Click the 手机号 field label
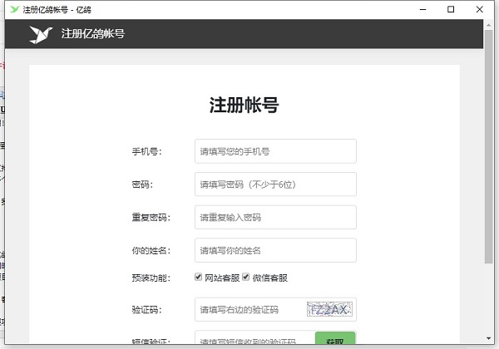 (146, 151)
